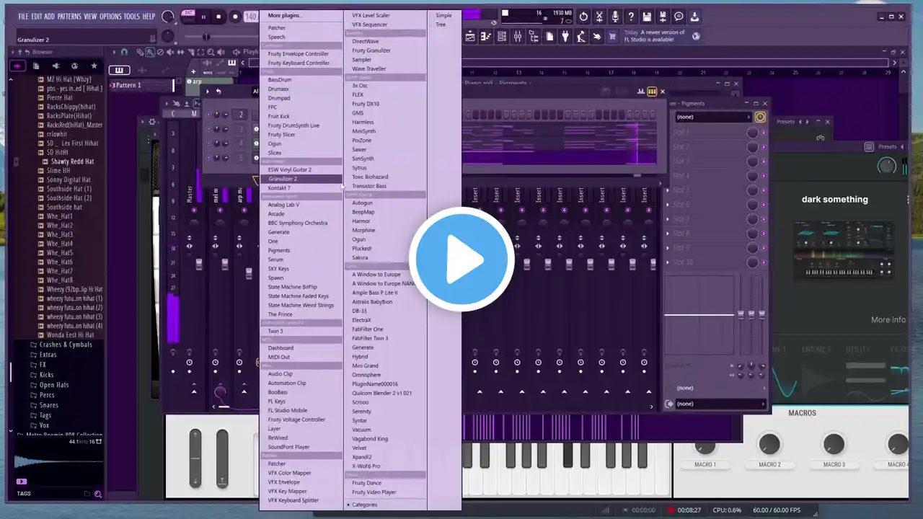923x519 pixels.
Task: Choose Pigments from plugin list
Action: tap(279, 251)
